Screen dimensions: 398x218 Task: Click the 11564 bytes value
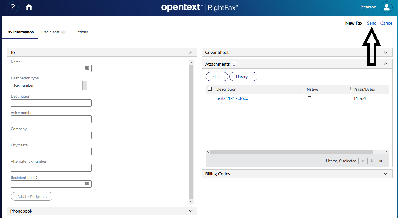tap(360, 98)
